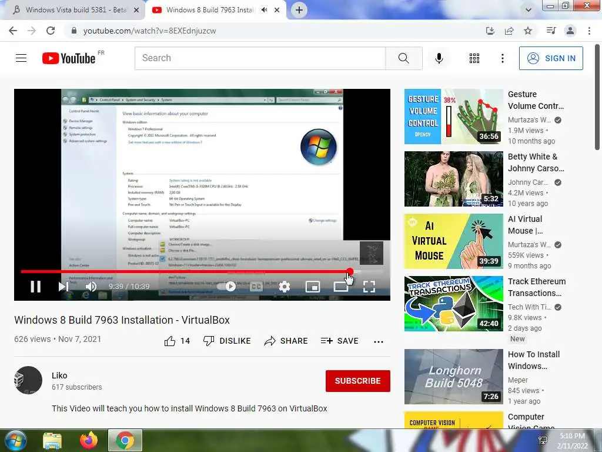Image resolution: width=602 pixels, height=452 pixels.
Task: Open the Chrome three-dot menu
Action: click(x=589, y=31)
